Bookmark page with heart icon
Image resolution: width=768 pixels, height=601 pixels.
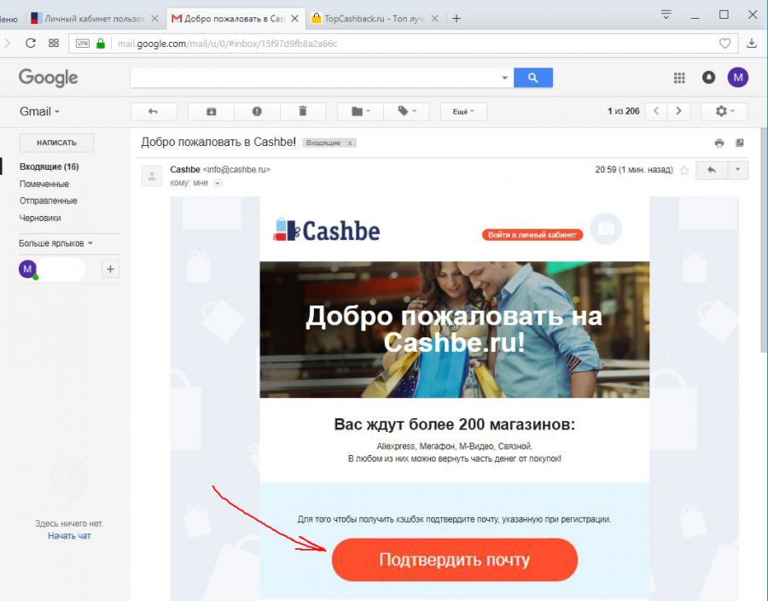[x=724, y=43]
